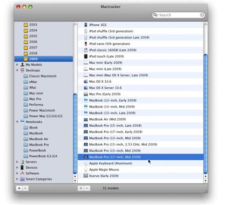Select Mac mini (Late 2009) row

point(140,69)
